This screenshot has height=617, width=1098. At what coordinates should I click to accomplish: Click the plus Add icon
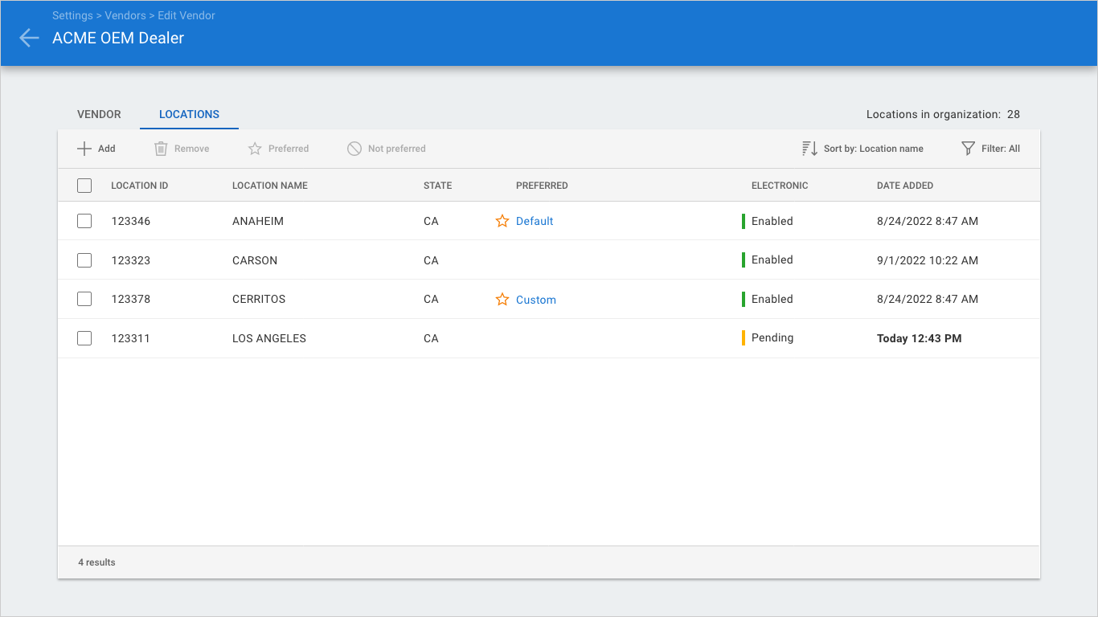[84, 149]
